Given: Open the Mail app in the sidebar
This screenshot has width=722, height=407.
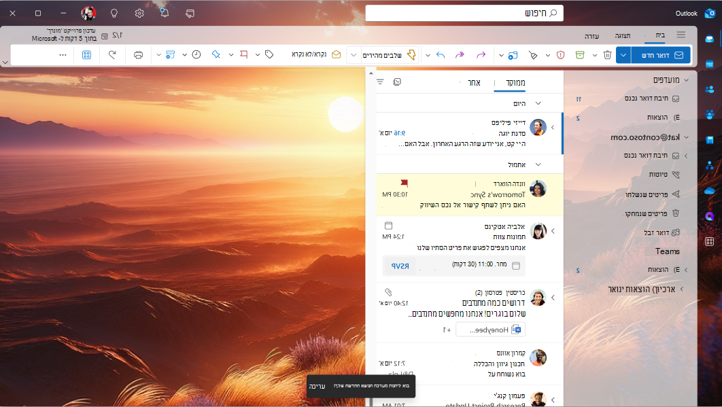Looking at the screenshot, I should click(x=710, y=39).
